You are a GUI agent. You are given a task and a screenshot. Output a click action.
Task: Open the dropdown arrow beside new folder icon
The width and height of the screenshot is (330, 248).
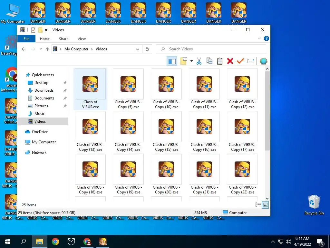click(191, 61)
